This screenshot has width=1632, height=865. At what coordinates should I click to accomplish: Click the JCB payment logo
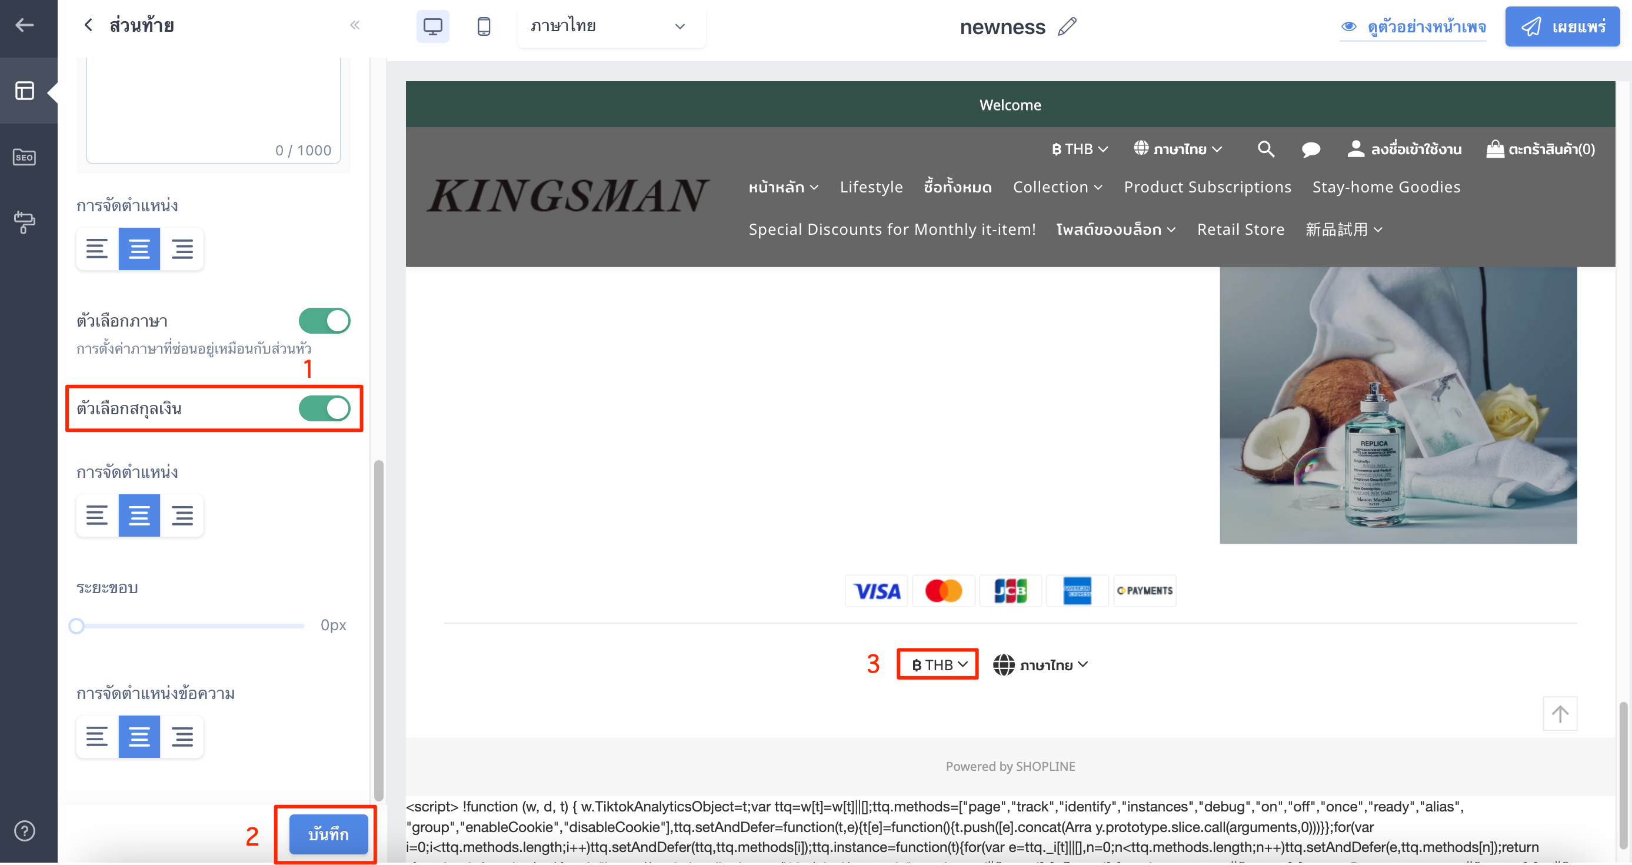tap(1011, 591)
